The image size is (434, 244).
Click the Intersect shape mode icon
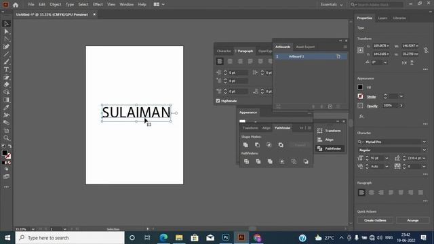[269, 144]
